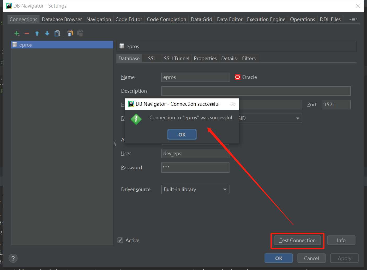This screenshot has width=367, height=270.
Task: Copy connection to clipboard icon
Action: (x=70, y=33)
